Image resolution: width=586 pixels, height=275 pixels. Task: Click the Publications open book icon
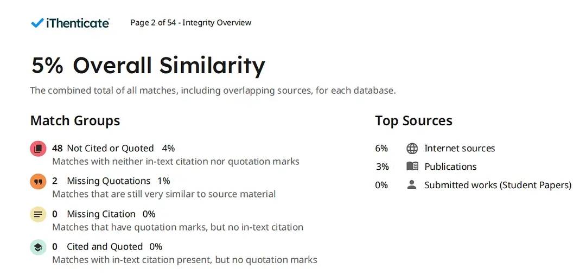412,167
